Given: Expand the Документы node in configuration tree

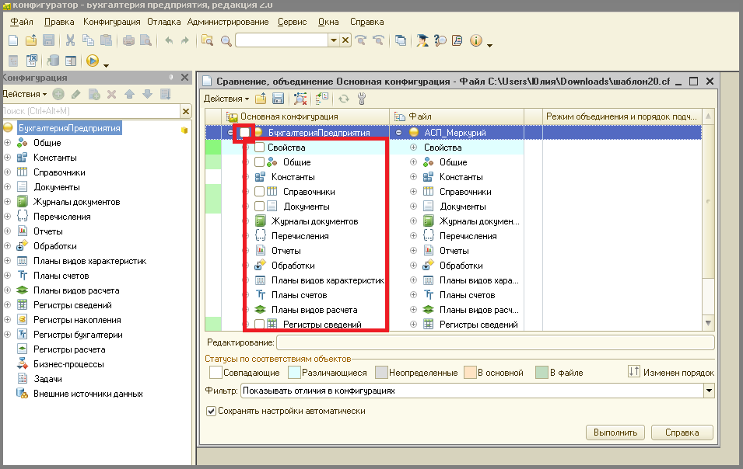Looking at the screenshot, I should click(x=7, y=187).
